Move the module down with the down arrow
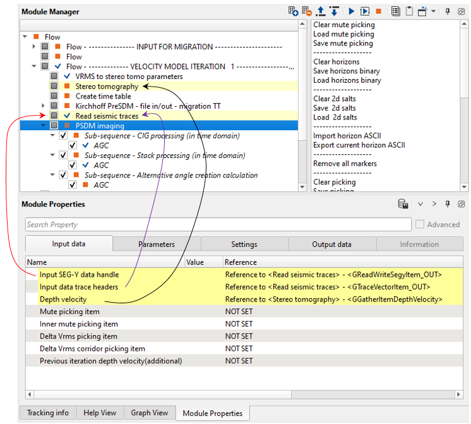 click(334, 11)
